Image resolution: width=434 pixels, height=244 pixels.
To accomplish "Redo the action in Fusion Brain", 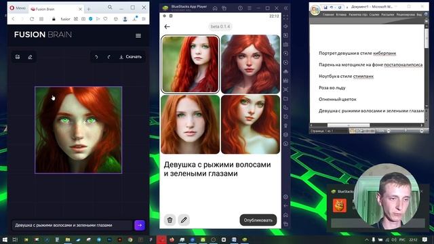I will [108, 57].
